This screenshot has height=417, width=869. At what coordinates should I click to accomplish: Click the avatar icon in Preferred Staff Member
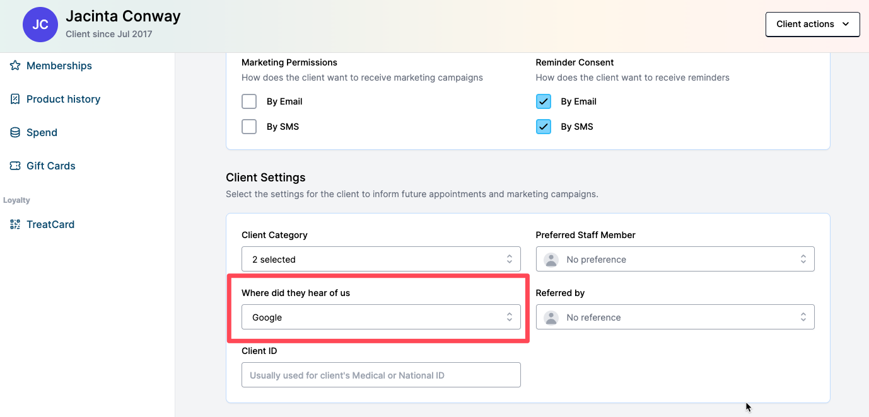coord(551,260)
